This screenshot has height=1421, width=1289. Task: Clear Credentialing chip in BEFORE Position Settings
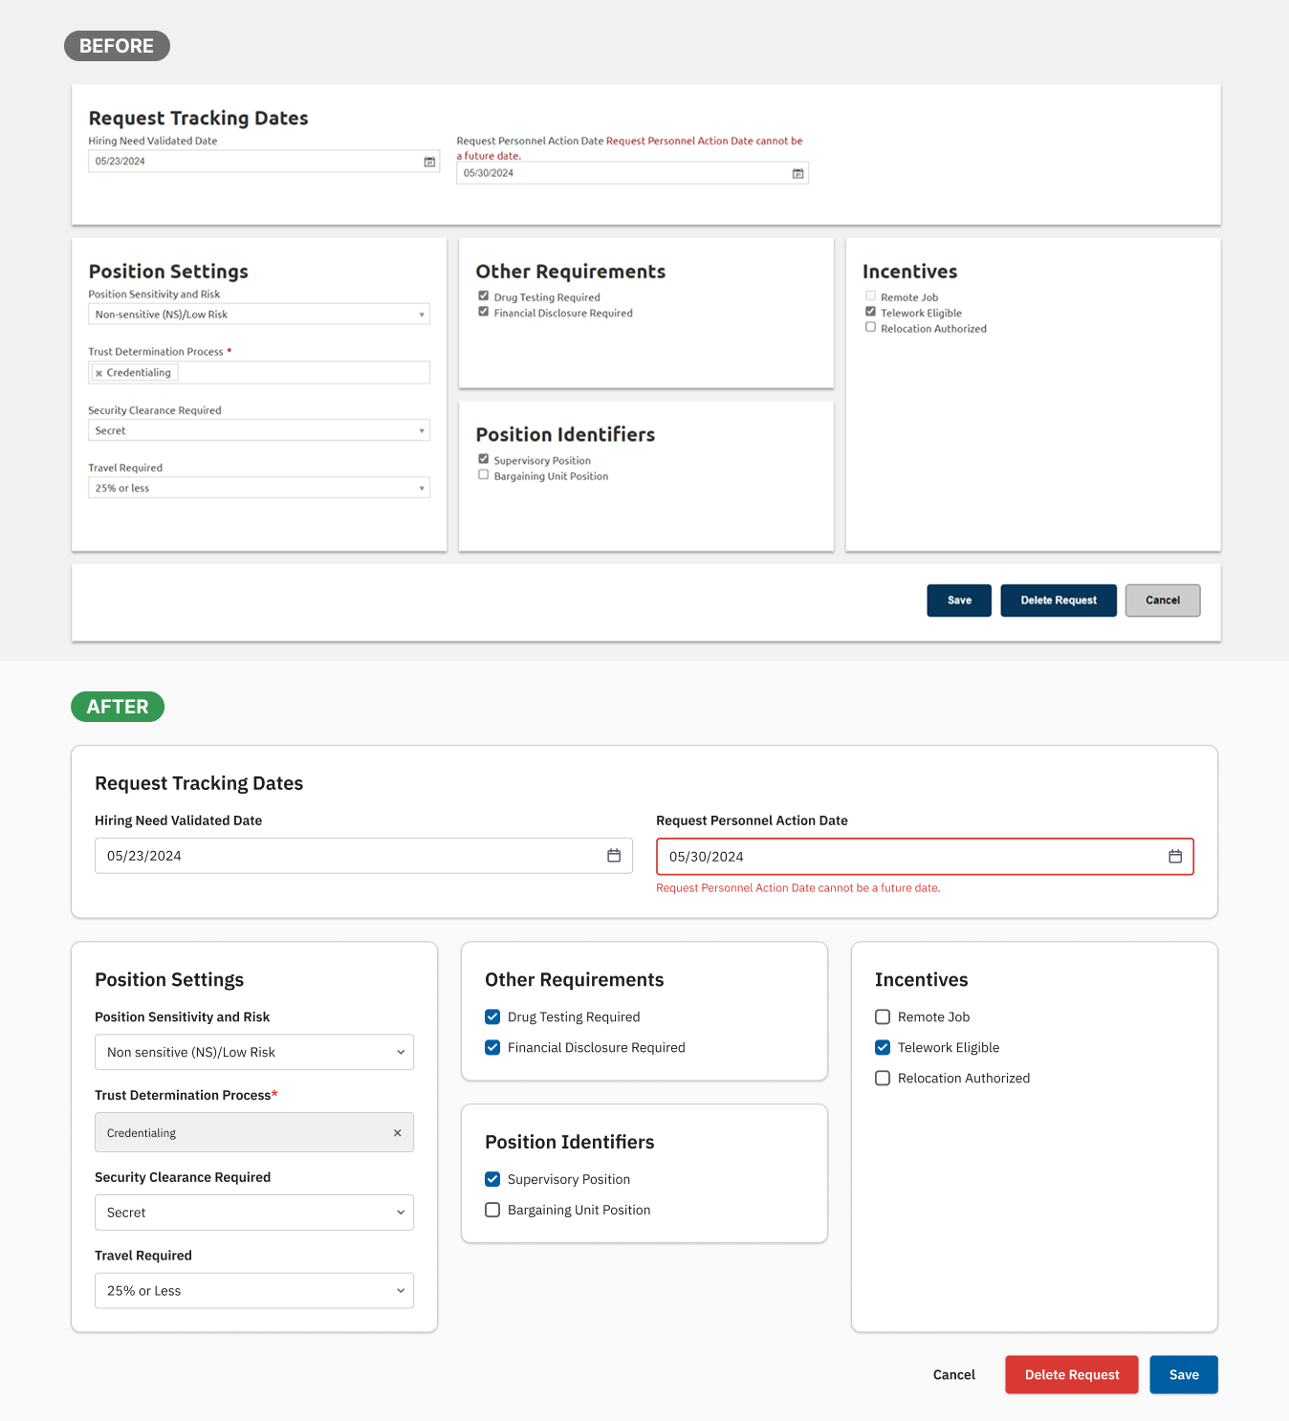[x=100, y=372]
